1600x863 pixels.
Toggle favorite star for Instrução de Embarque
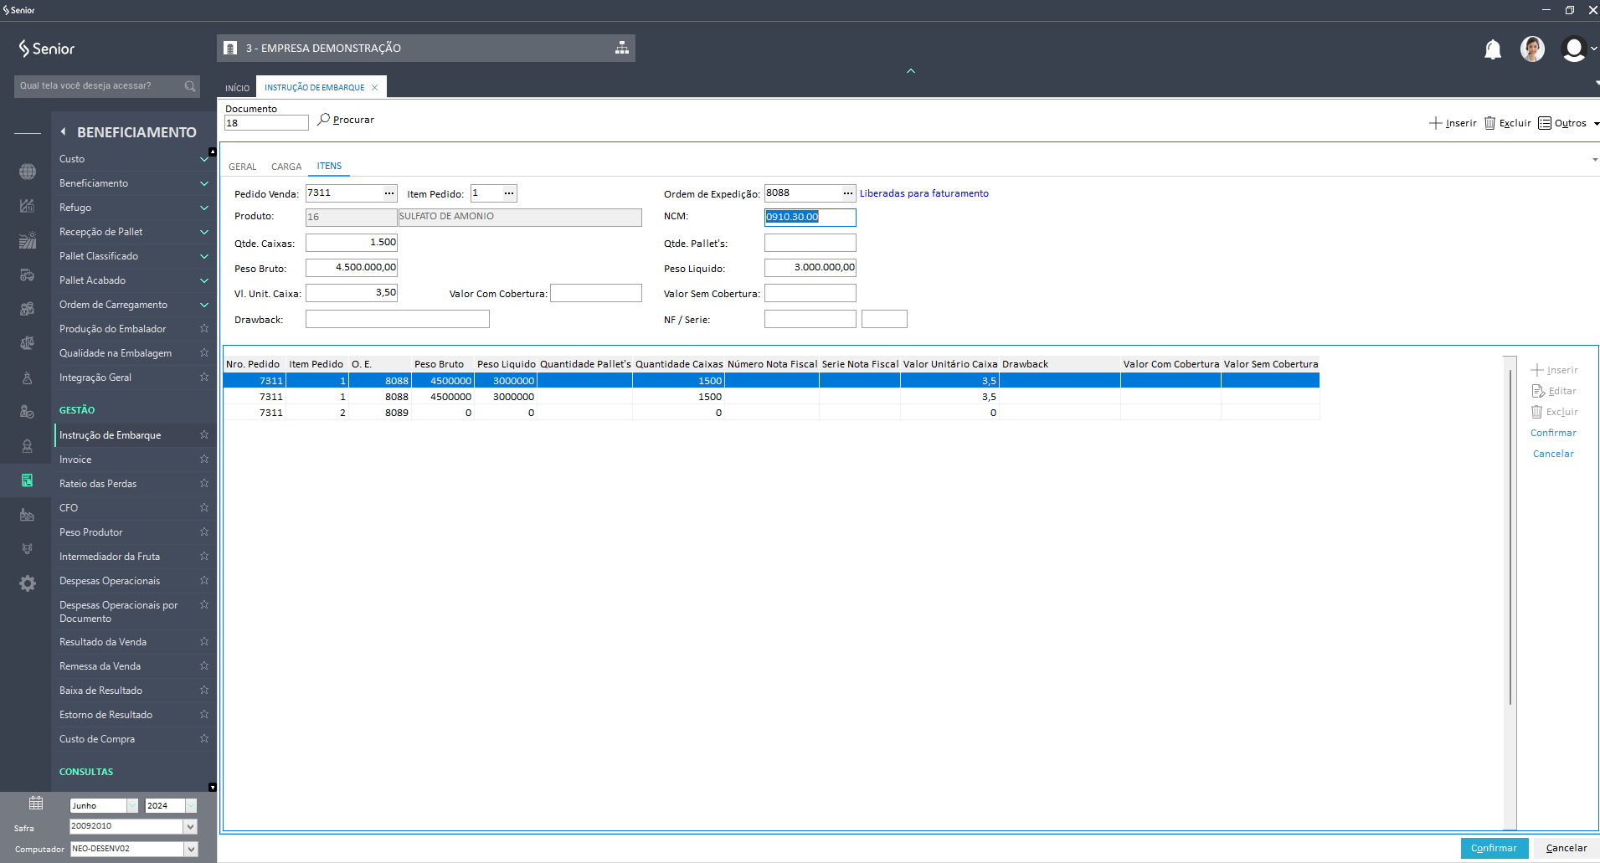pyautogui.click(x=203, y=434)
